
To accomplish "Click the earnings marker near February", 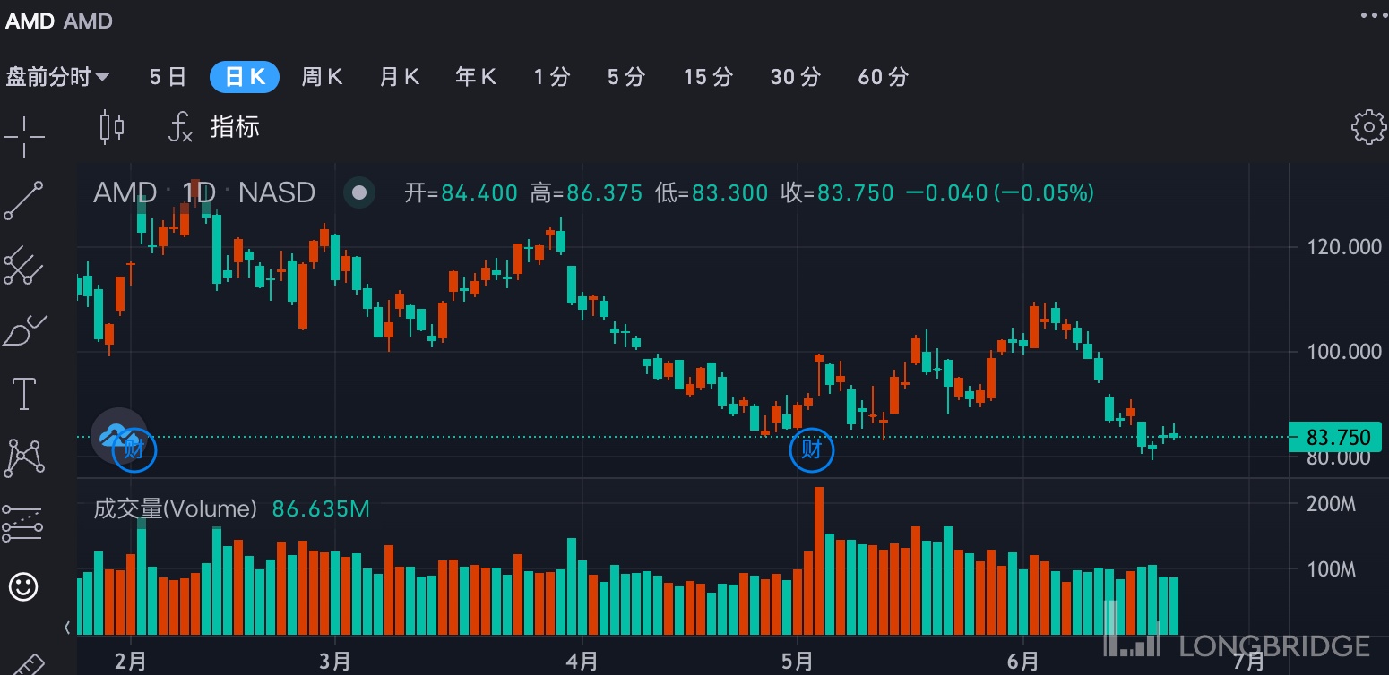I will tap(134, 449).
